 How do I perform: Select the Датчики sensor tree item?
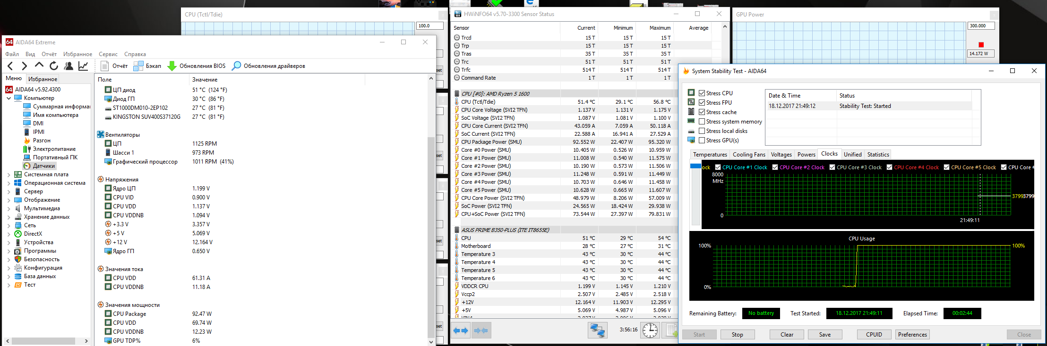[39, 166]
